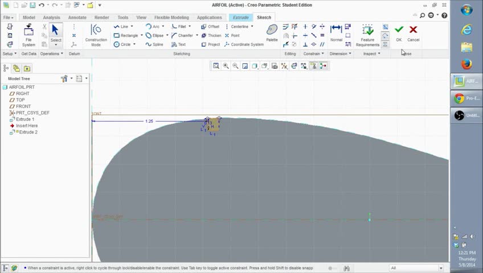483x273 pixels.
Task: Zoom in using the graphics toolbar
Action: (x=226, y=66)
